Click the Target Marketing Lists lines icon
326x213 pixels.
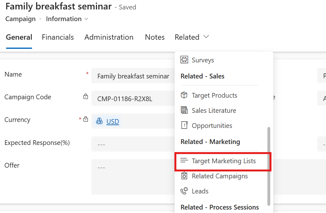[184, 160]
